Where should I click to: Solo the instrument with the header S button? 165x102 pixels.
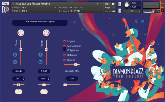click(120, 4)
